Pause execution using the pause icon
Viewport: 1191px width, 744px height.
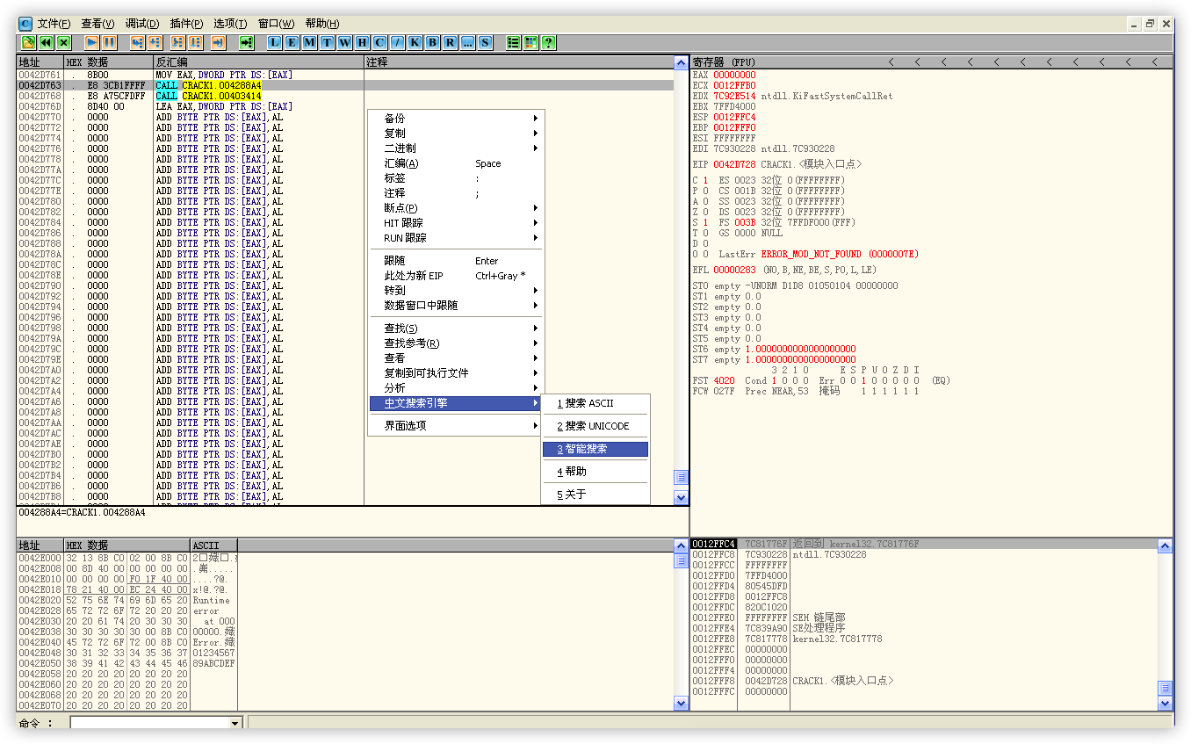[x=109, y=42]
